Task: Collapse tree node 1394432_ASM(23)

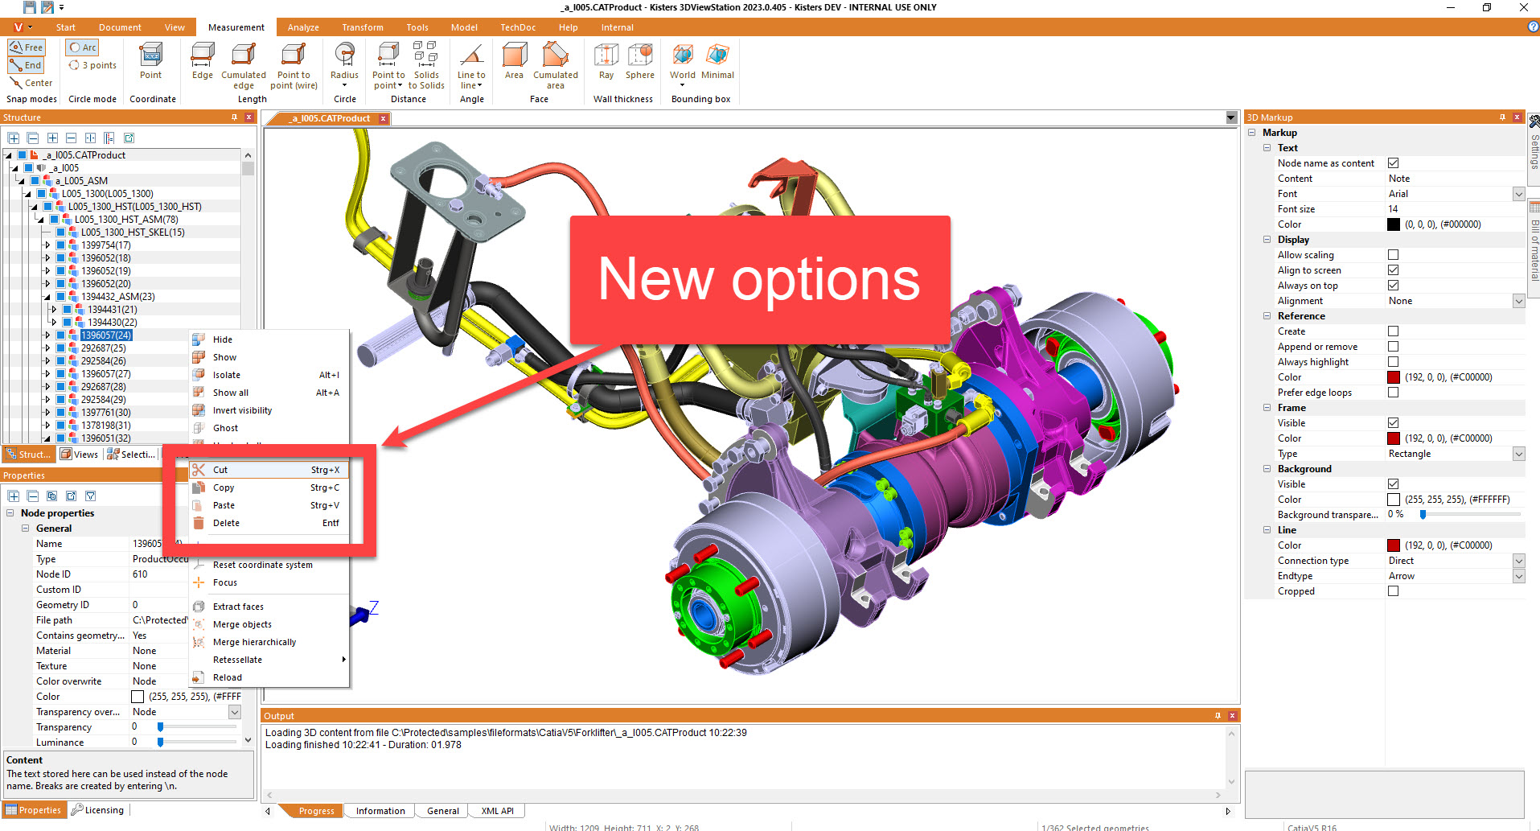Action: click(47, 297)
